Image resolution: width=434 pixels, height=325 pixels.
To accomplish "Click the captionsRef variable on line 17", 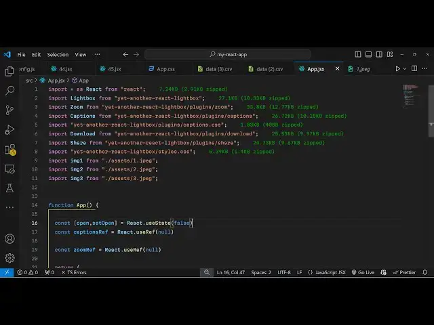I will (x=90, y=232).
